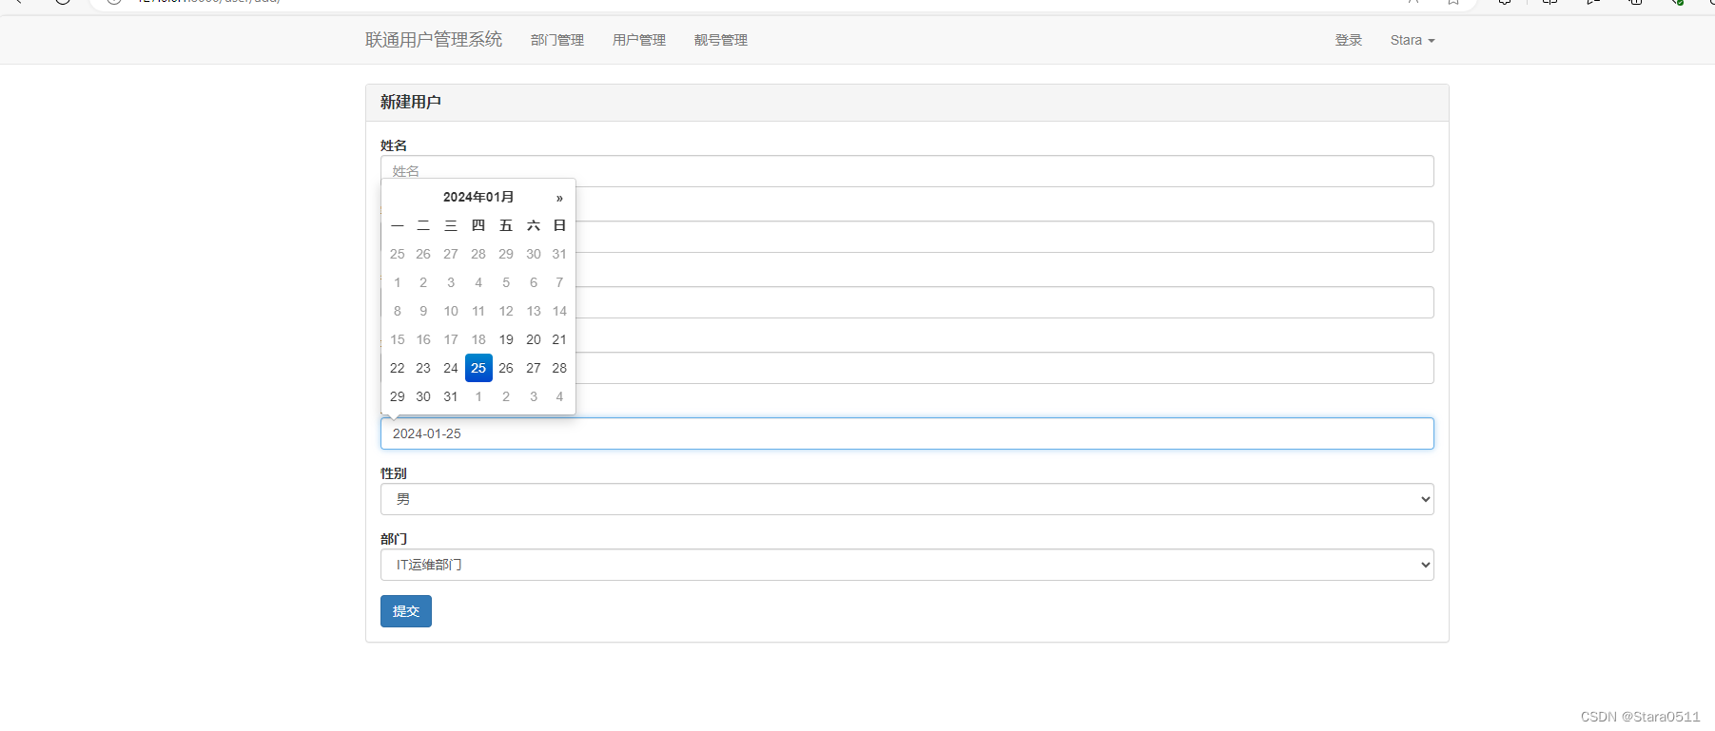This screenshot has height=731, width=1715.
Task: Click day 10 in the calendar
Action: coord(451,311)
